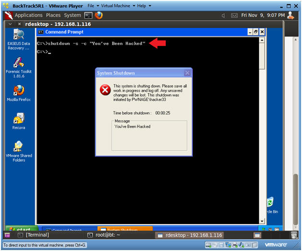Open the trash icon in the bottom panel
Screen dimensions: 302x251
pos(294,235)
